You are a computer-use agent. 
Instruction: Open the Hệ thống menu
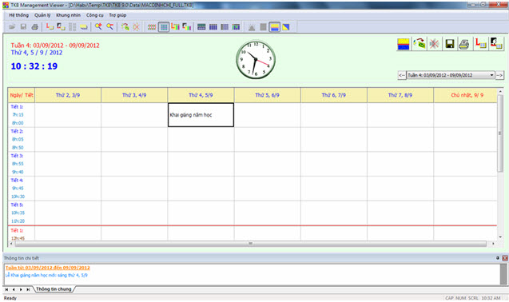tap(18, 15)
